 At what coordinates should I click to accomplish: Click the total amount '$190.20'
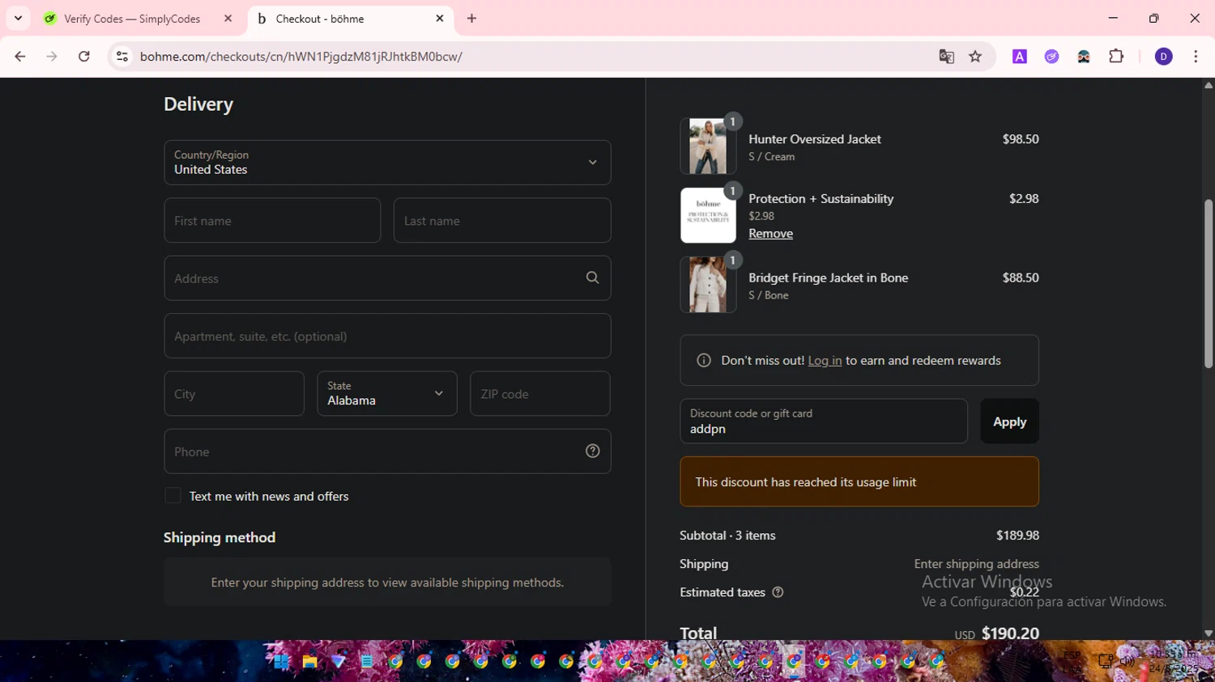[1010, 633]
